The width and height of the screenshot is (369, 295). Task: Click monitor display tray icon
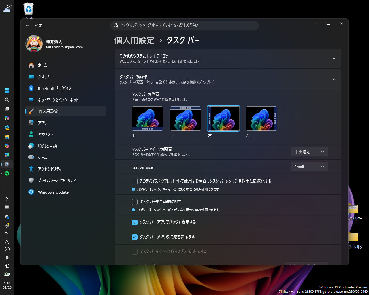pos(7,207)
